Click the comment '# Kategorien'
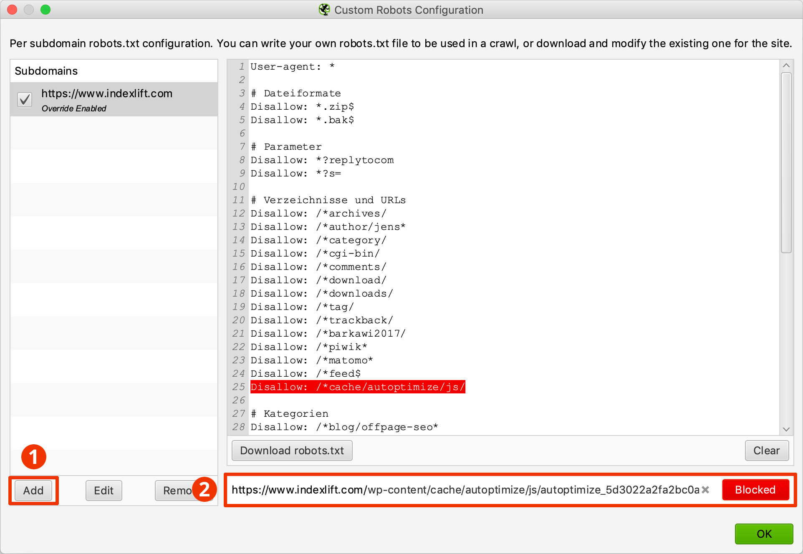 [x=290, y=414]
